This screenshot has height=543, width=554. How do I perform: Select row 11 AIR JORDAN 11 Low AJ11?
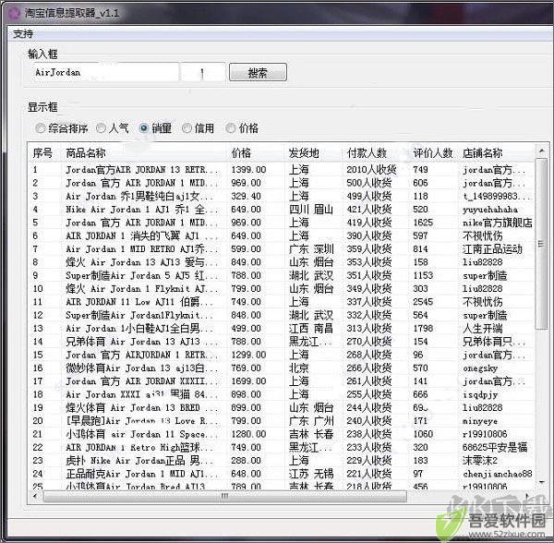[281, 302]
